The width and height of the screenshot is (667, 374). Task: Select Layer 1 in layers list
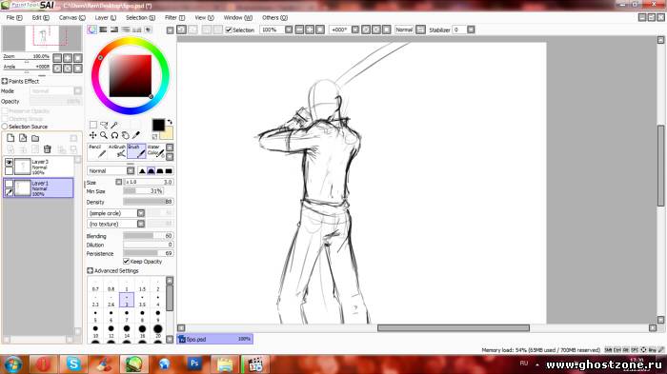tap(39, 187)
